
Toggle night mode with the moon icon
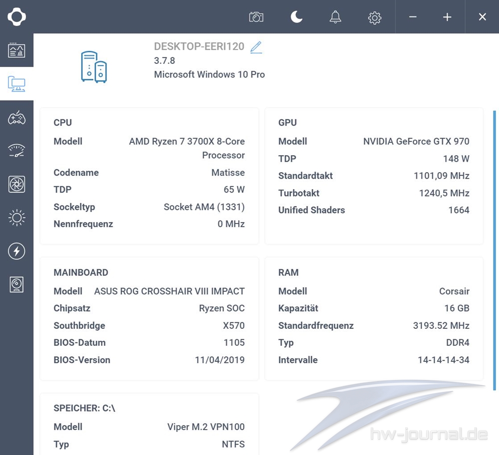pos(296,17)
